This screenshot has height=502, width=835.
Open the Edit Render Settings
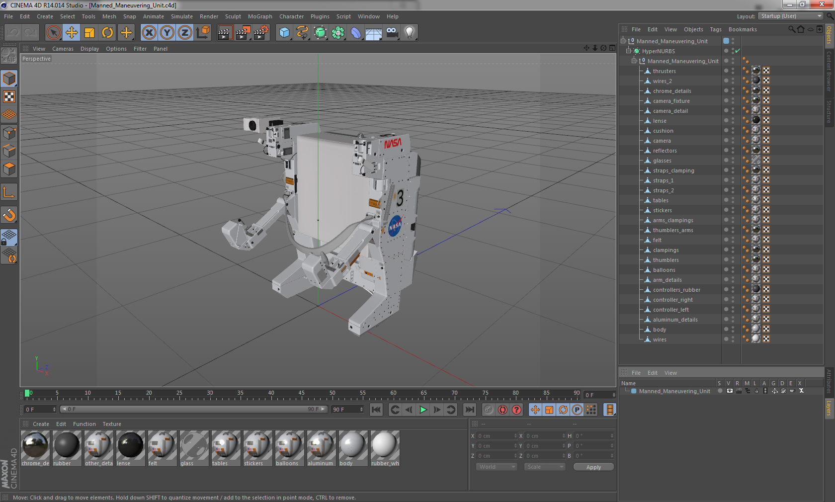coord(261,33)
